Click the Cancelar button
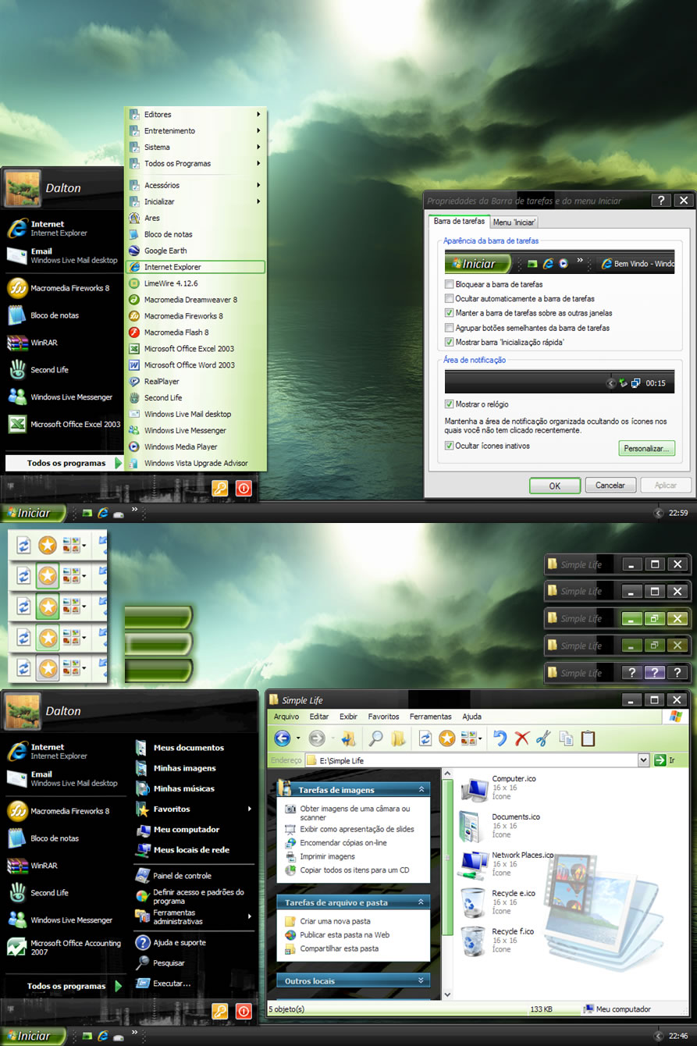This screenshot has width=697, height=1046. (x=610, y=486)
